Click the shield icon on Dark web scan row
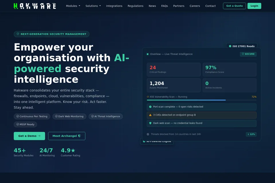This screenshot has height=183, width=275. (x=150, y=123)
